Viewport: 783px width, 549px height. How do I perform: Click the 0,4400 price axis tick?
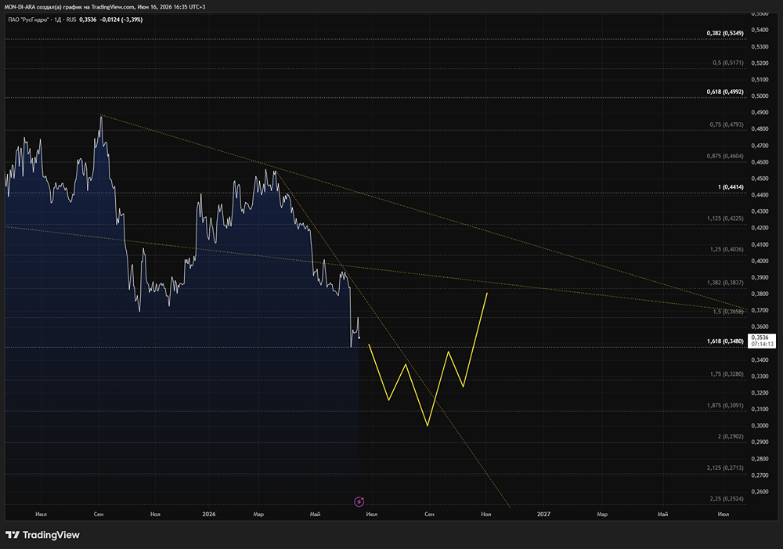pyautogui.click(x=760, y=195)
